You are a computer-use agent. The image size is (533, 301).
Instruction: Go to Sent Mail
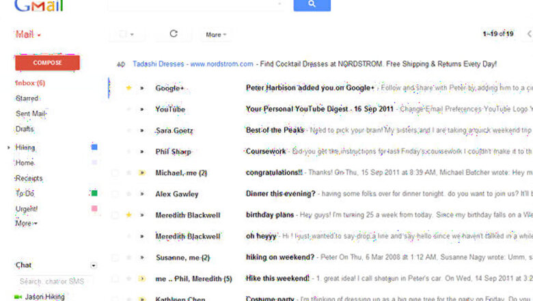[x=31, y=114]
